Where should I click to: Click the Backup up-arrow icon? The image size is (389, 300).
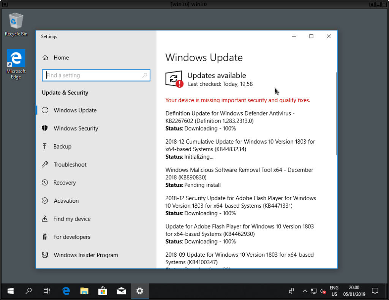pyautogui.click(x=45, y=146)
